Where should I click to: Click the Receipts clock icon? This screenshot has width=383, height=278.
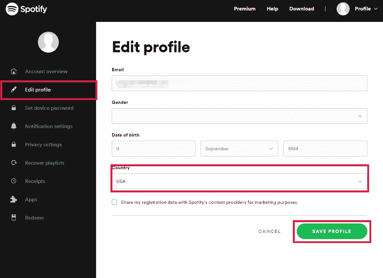click(13, 181)
